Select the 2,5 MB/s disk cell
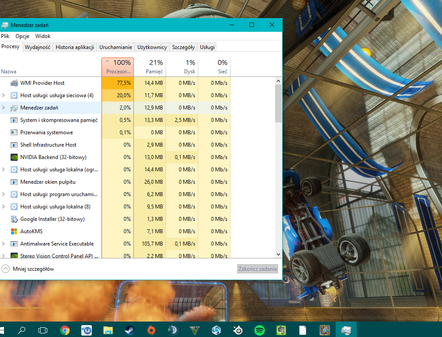 point(182,120)
